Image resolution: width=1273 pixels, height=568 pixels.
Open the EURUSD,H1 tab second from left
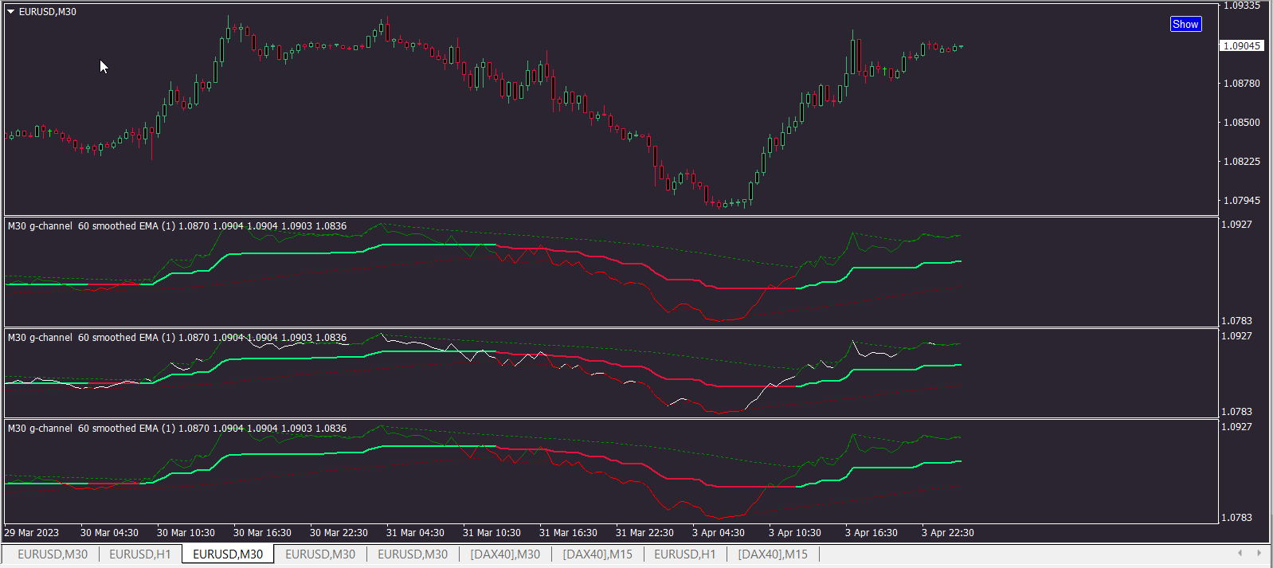pyautogui.click(x=140, y=554)
